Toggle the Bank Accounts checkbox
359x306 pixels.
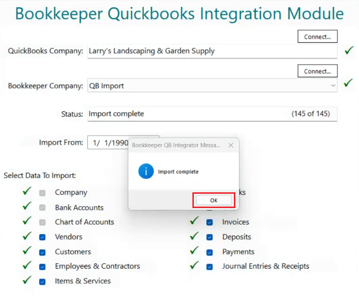[x=42, y=208]
